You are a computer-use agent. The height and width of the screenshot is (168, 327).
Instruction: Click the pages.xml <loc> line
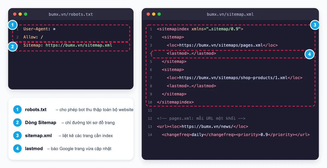pos(222,45)
